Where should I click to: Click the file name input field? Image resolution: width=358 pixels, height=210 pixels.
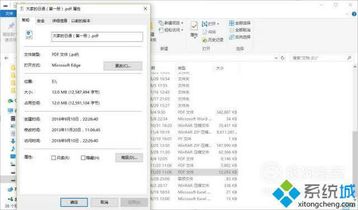[97, 36]
